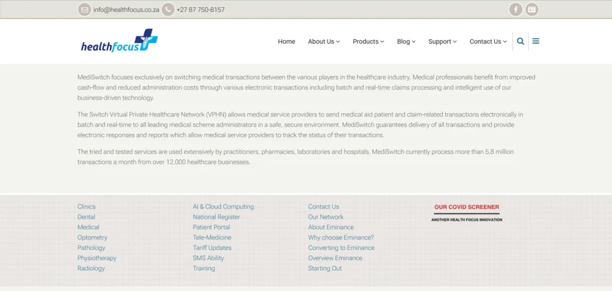Open the Overview Eminance link
This screenshot has height=291, width=612.
(335, 258)
